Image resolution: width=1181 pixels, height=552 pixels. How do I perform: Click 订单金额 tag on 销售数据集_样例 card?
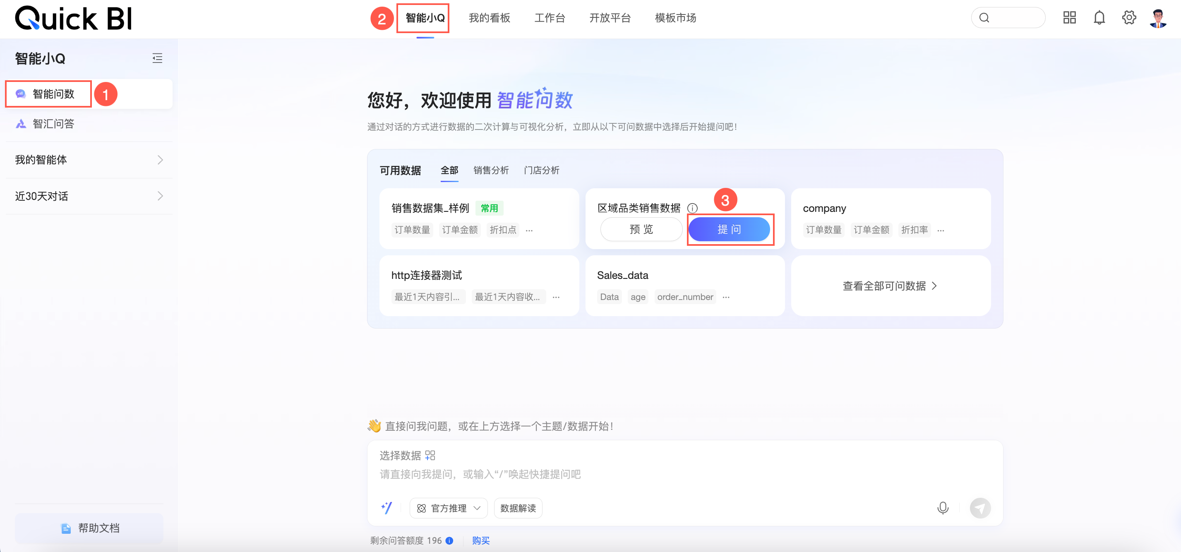coord(460,230)
